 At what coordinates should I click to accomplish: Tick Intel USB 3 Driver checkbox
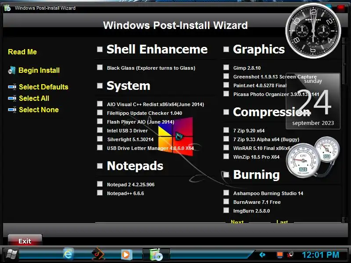[x=100, y=130]
